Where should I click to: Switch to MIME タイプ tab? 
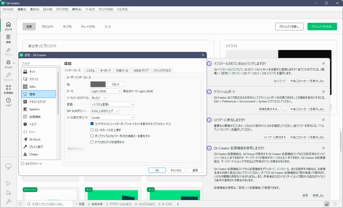141,70
